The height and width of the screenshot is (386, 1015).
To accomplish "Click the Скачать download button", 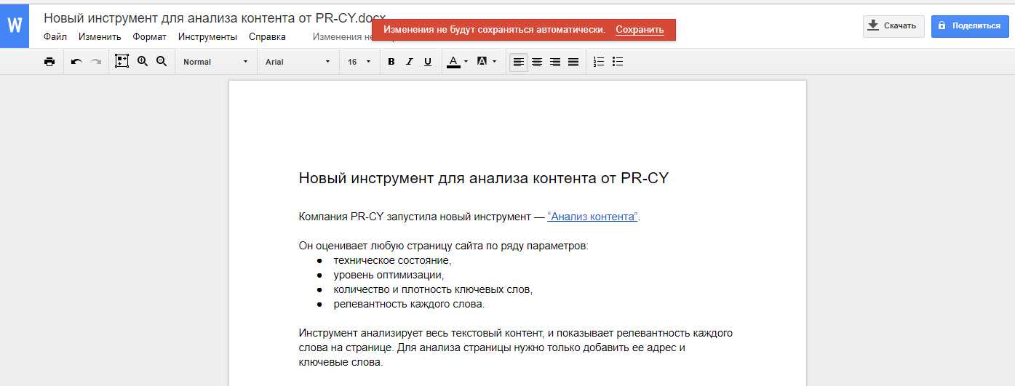I will coord(893,26).
